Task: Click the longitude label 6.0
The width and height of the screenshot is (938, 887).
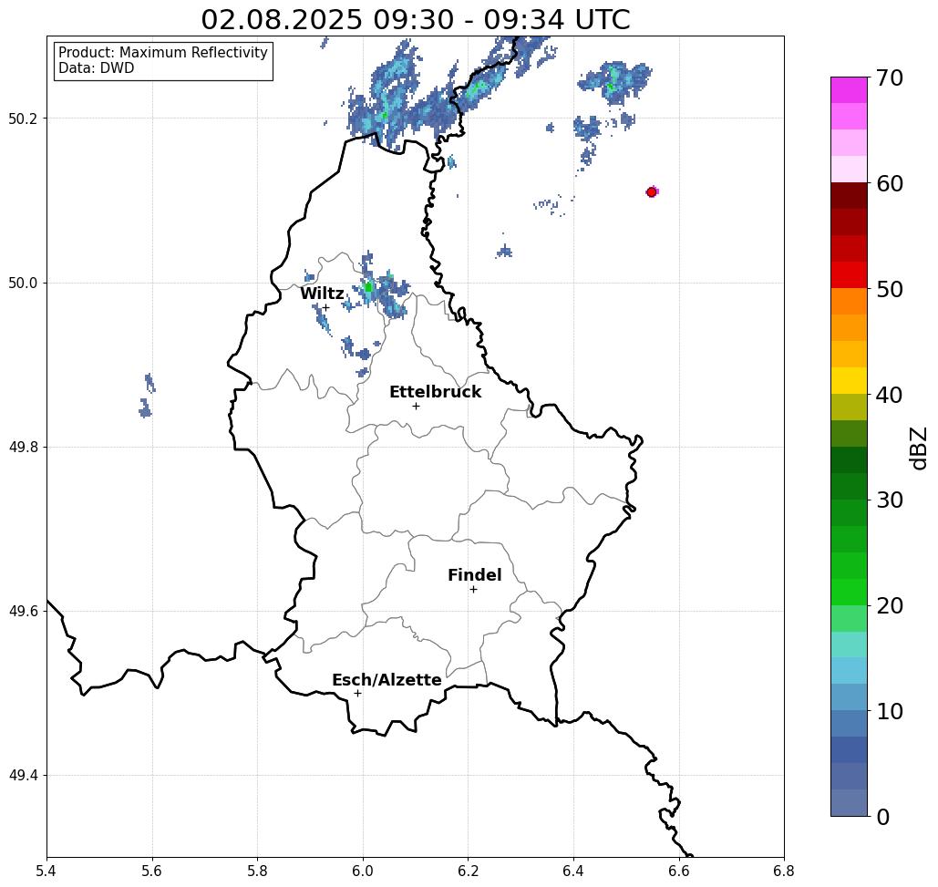Action: point(363,871)
